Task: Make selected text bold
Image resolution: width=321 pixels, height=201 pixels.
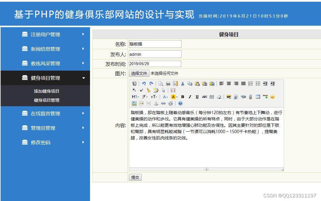Action: pos(182,97)
